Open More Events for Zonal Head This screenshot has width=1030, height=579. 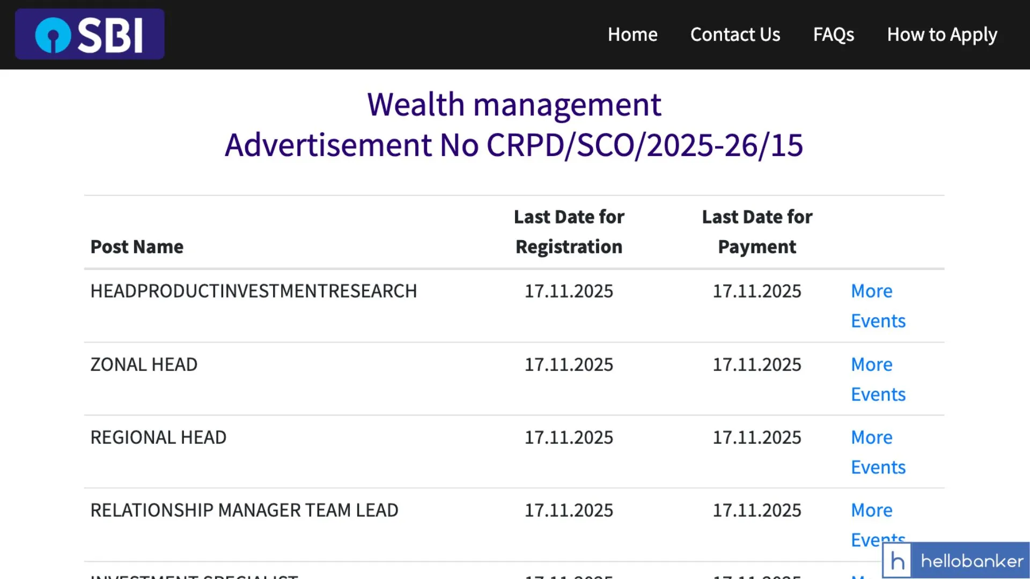coord(878,379)
